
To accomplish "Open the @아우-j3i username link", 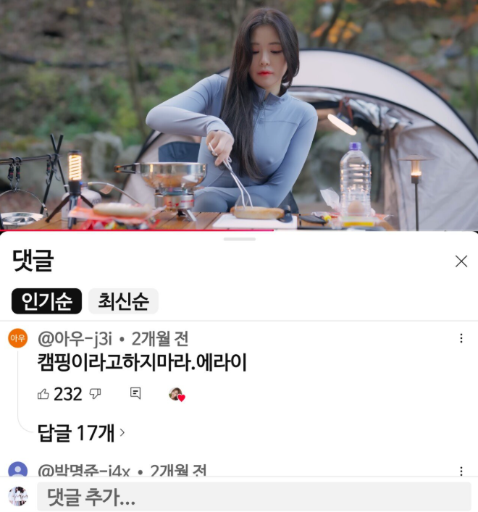I will coord(75,339).
